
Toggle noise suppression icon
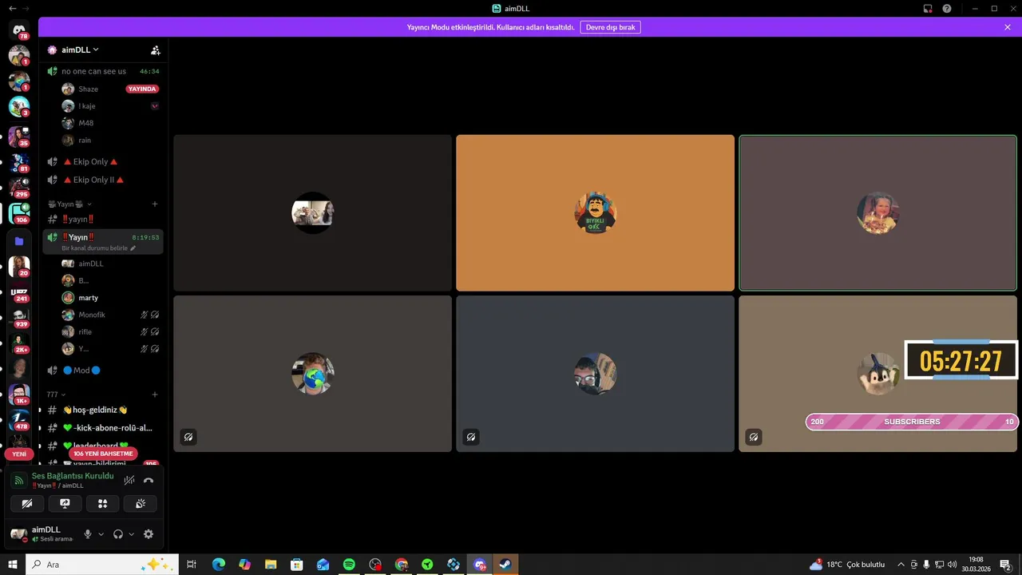pyautogui.click(x=129, y=480)
